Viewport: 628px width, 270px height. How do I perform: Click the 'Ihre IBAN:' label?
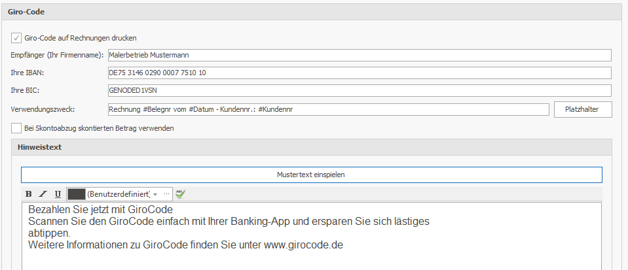click(x=28, y=73)
